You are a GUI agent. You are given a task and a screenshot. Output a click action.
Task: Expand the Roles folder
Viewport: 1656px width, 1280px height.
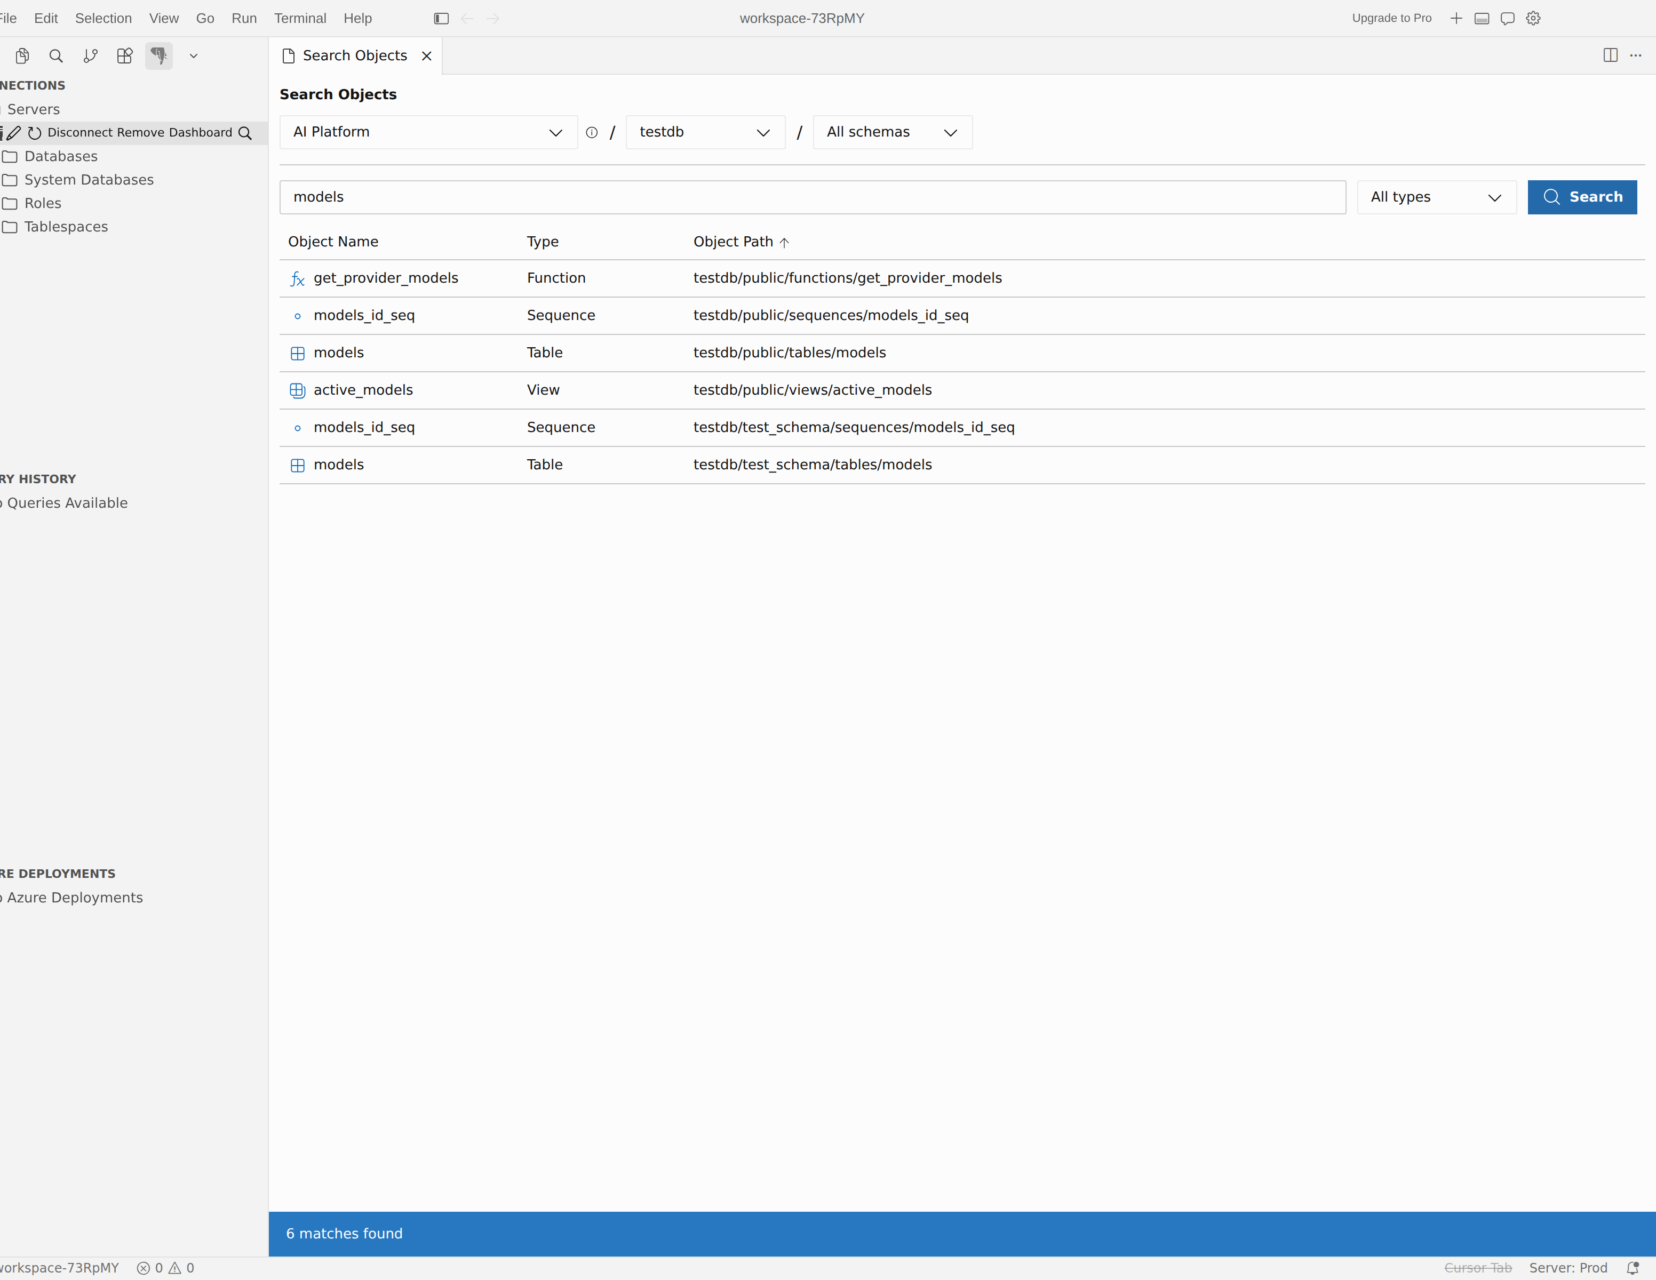(x=43, y=203)
